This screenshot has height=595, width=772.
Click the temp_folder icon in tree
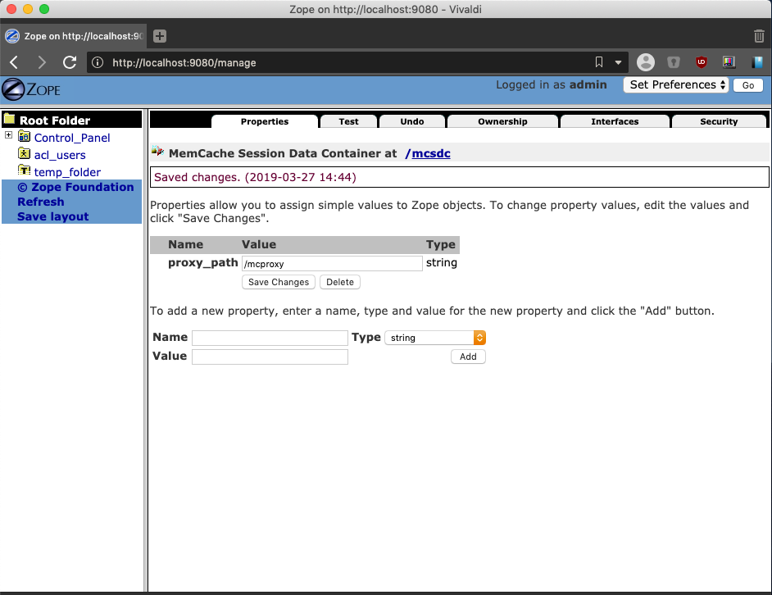pyautogui.click(x=24, y=170)
